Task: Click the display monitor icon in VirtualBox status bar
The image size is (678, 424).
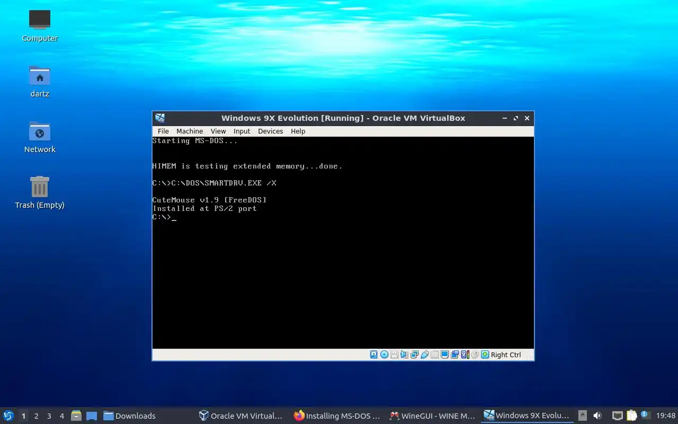Action: 444,355
